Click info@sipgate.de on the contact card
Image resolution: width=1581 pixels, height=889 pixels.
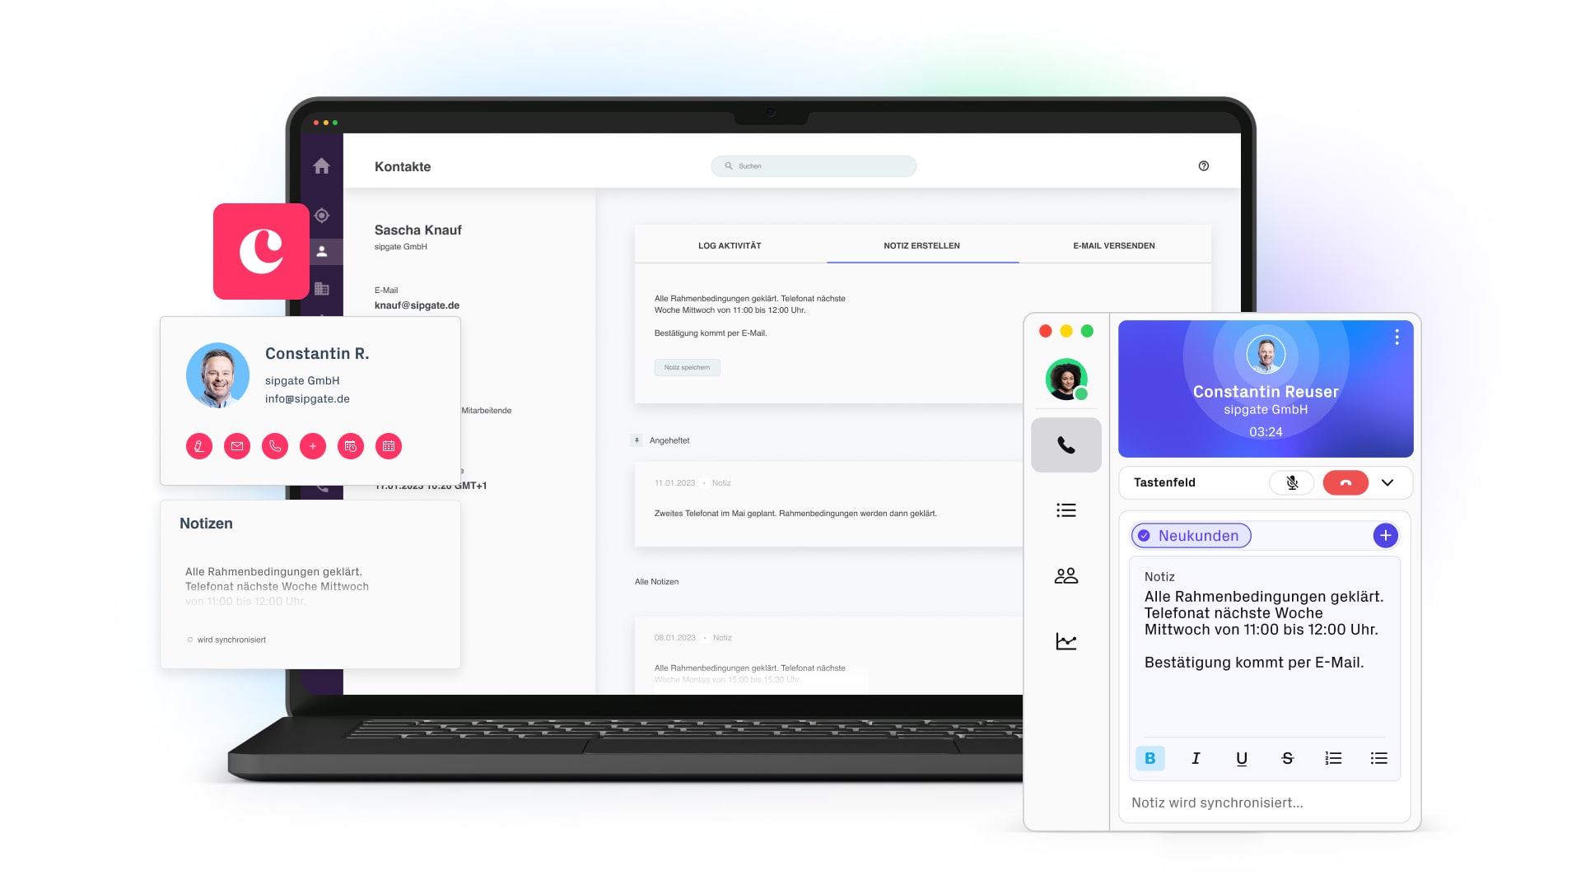click(307, 399)
